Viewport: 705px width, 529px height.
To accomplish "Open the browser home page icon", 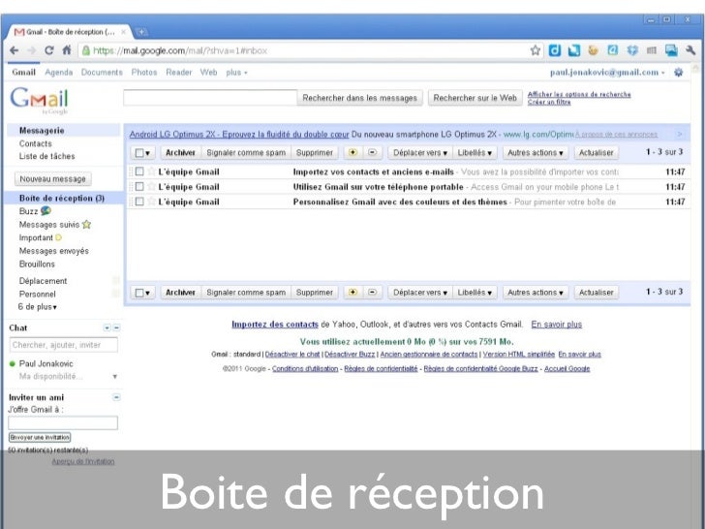I will [67, 50].
